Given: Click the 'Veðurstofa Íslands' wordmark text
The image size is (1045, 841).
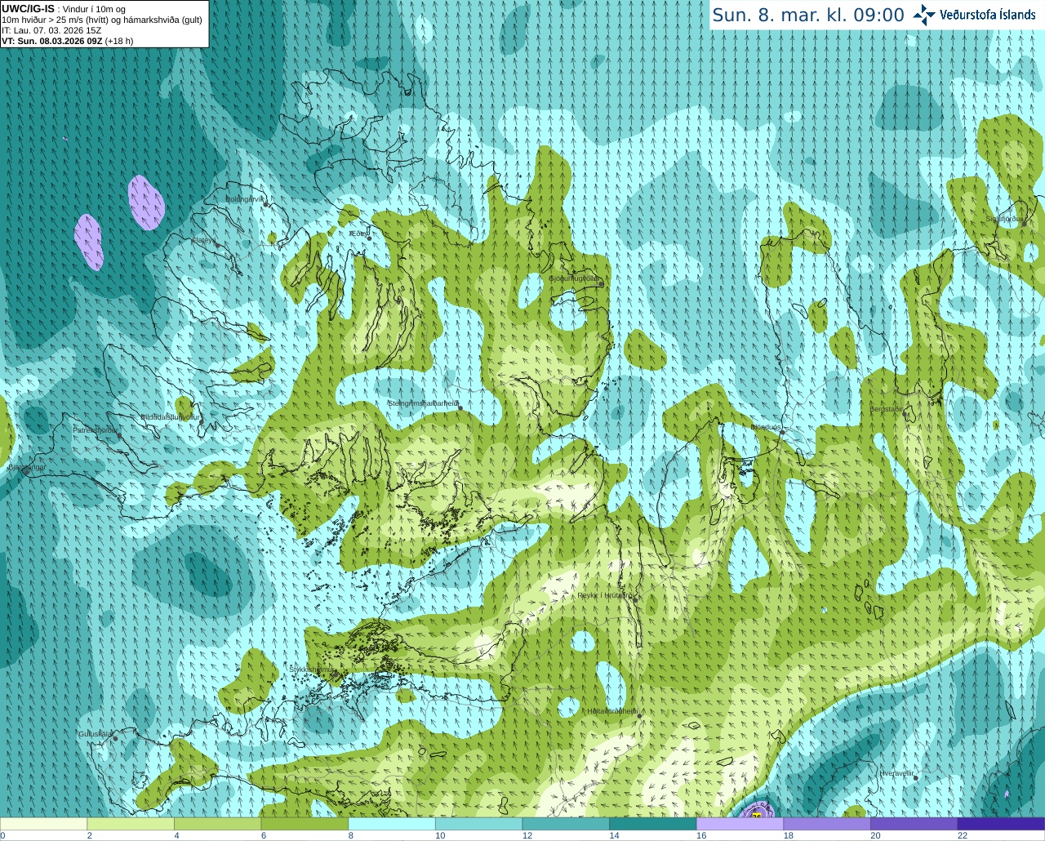Looking at the screenshot, I should pos(988,15).
